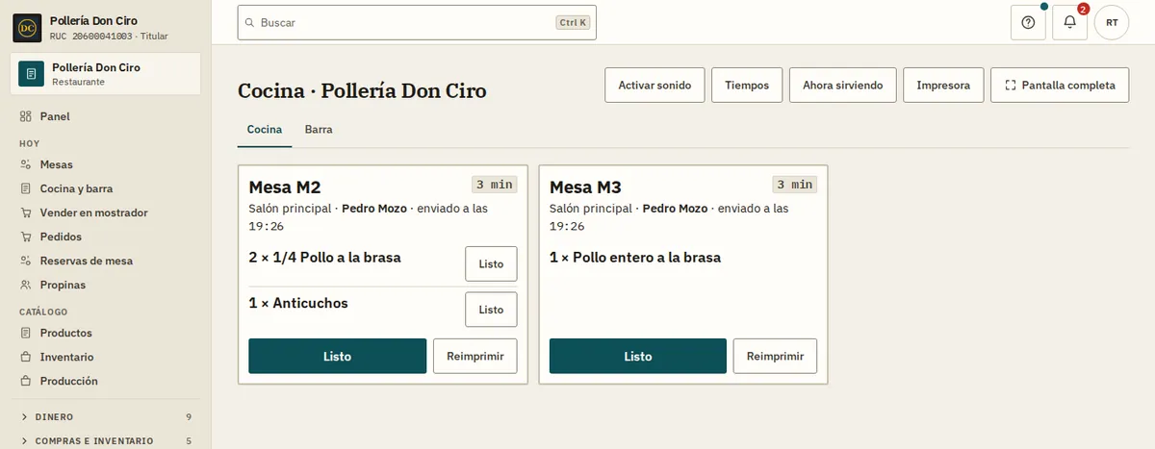
Task: Click the Ahora sirviendo button
Action: tap(843, 86)
